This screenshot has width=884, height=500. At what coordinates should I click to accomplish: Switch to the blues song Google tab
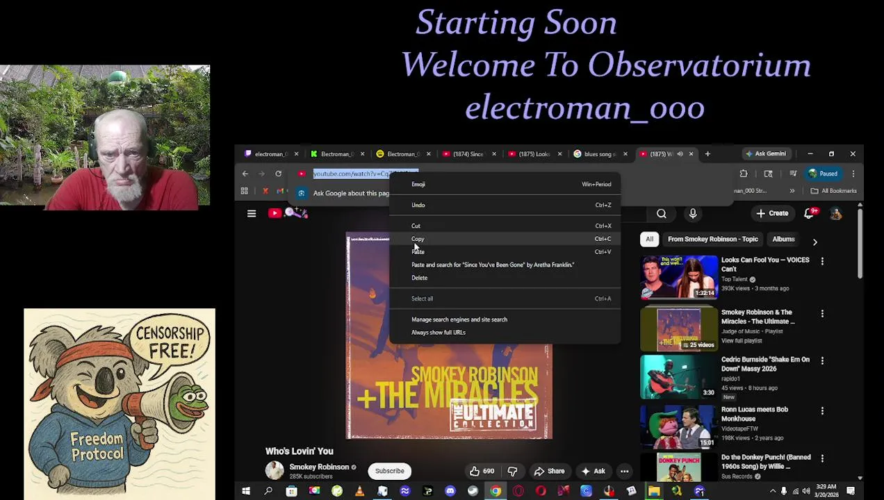(x=599, y=153)
